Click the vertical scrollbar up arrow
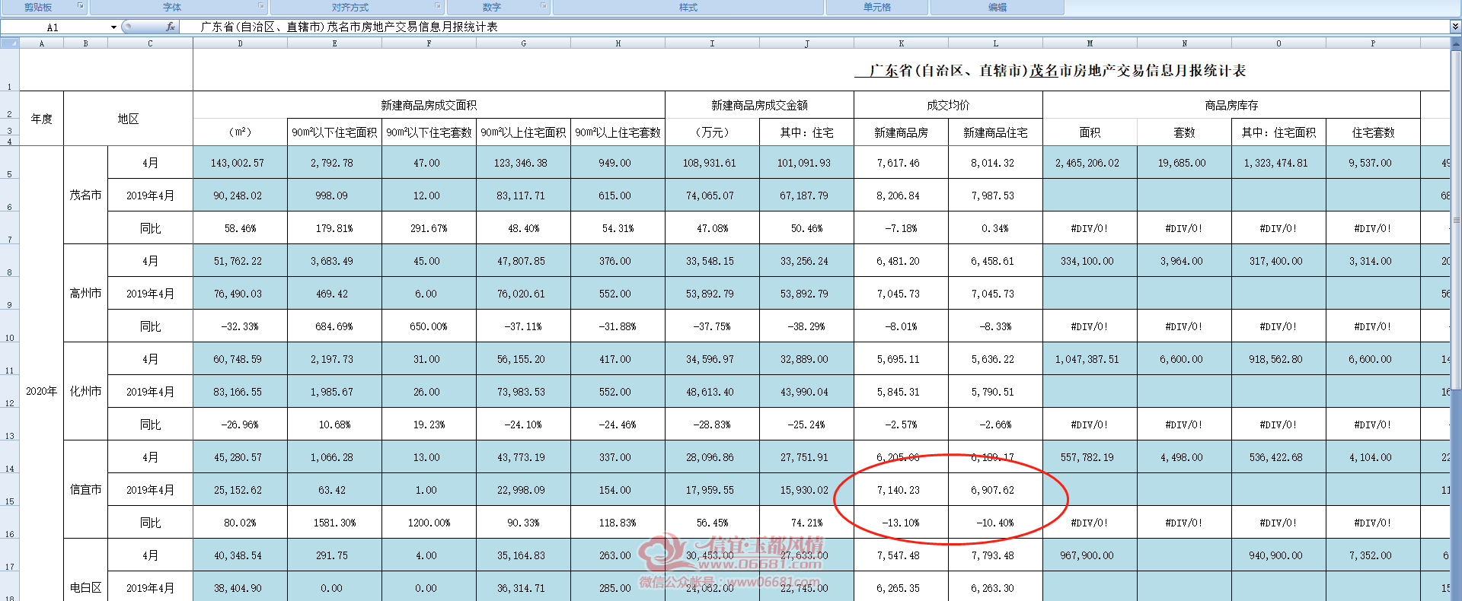 click(x=1456, y=43)
